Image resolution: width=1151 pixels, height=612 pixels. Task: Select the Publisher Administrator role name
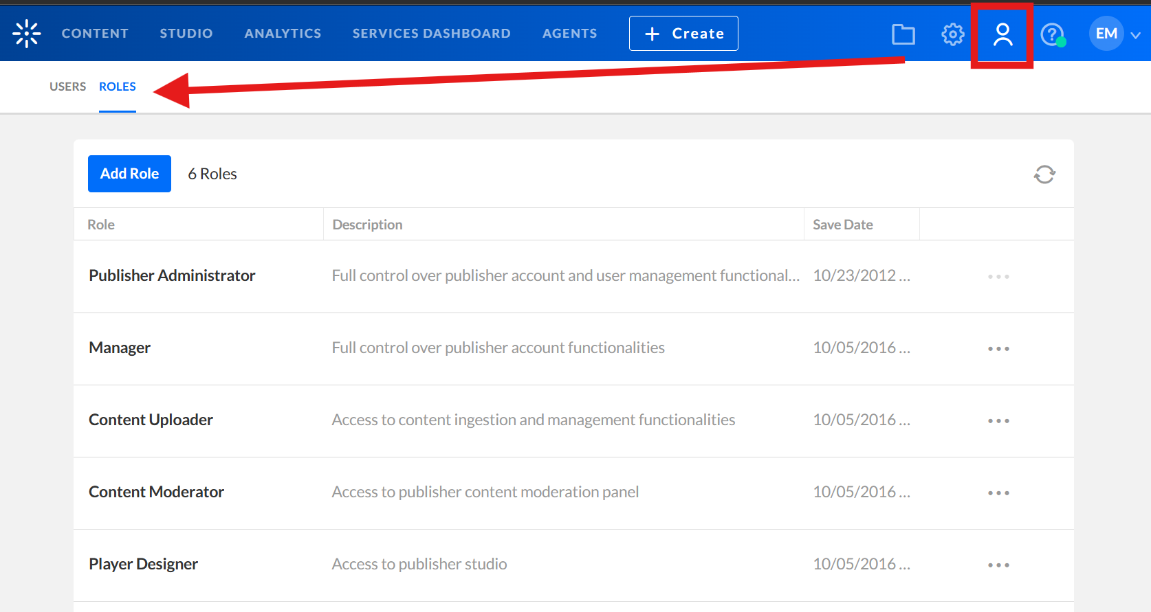pyautogui.click(x=172, y=275)
